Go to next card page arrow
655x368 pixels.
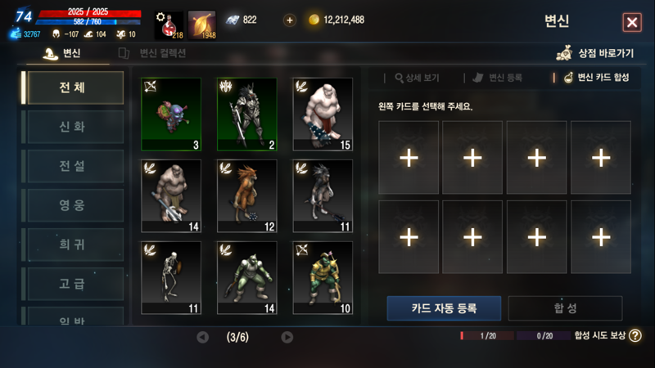click(287, 337)
